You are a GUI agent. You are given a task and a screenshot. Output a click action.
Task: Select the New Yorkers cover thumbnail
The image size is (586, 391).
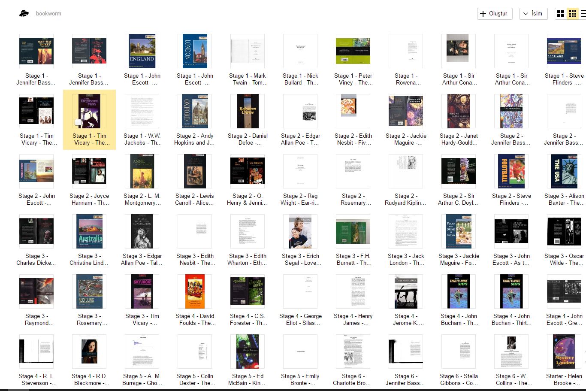point(248,171)
